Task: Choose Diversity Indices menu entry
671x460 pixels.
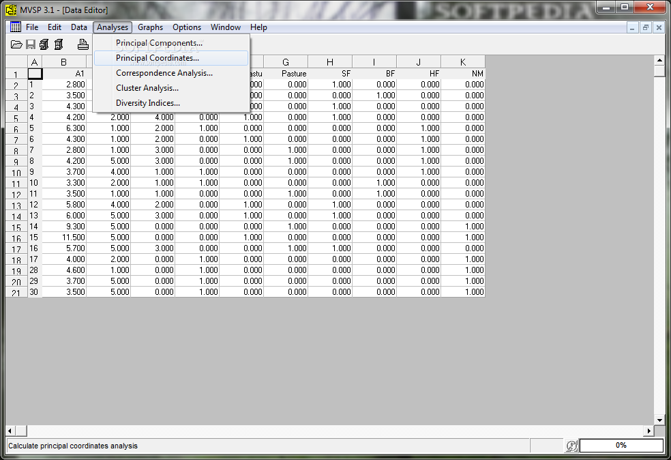Action: click(x=171, y=103)
